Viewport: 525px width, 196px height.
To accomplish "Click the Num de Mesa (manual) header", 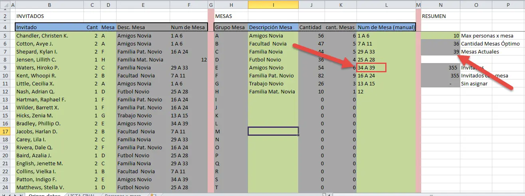I will (x=386, y=28).
